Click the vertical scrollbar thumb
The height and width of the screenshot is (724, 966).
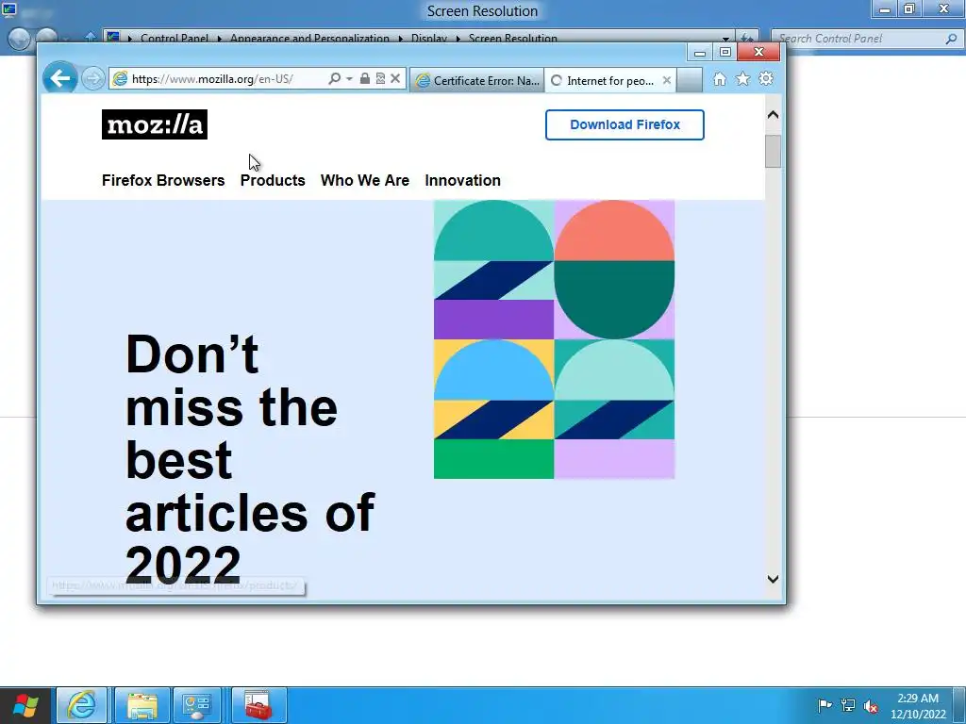pyautogui.click(x=774, y=152)
